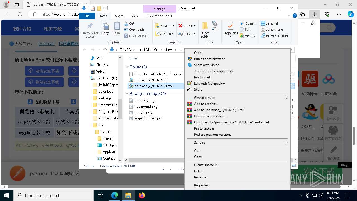The width and height of the screenshot is (357, 201).
Task: Click the New folder icon
Action: [205, 30]
